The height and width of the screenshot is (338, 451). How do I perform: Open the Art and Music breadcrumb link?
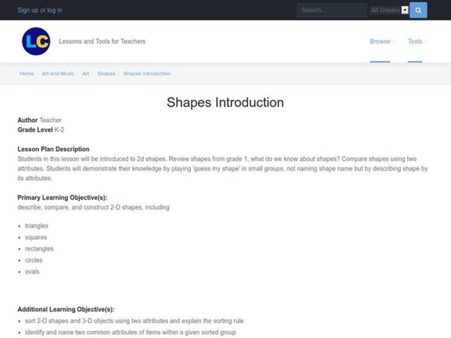(x=58, y=73)
